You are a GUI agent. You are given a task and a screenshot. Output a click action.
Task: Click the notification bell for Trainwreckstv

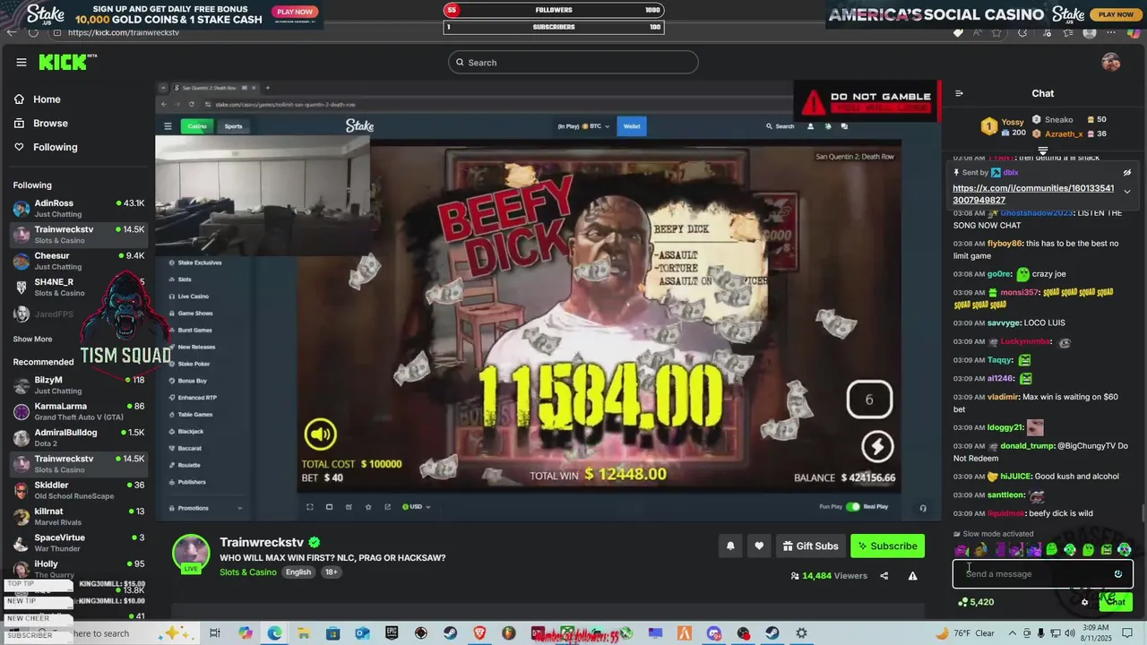click(730, 546)
